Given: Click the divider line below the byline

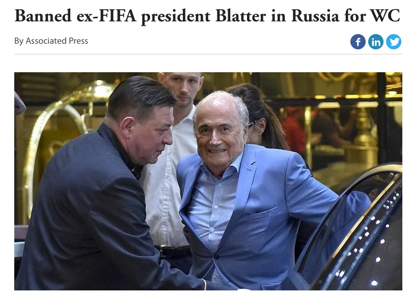Looking at the screenshot, I should coord(208,54).
